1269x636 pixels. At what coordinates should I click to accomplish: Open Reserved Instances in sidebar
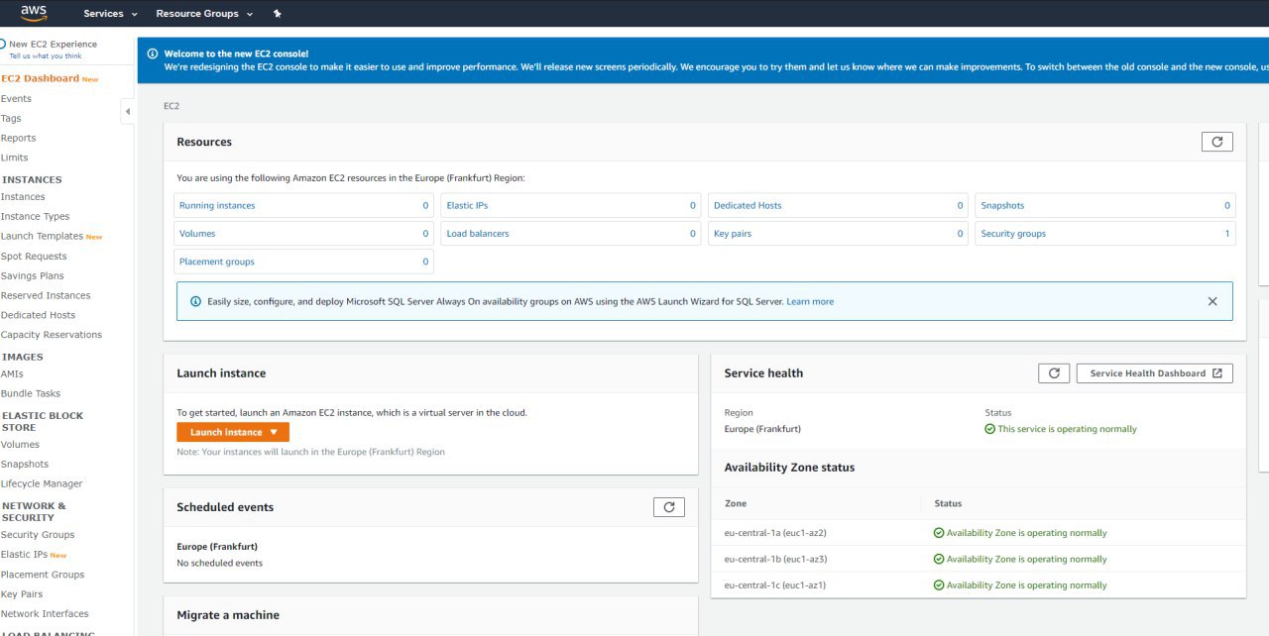tap(46, 295)
